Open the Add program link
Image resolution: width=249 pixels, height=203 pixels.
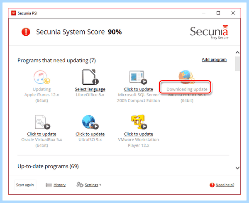(x=214, y=59)
